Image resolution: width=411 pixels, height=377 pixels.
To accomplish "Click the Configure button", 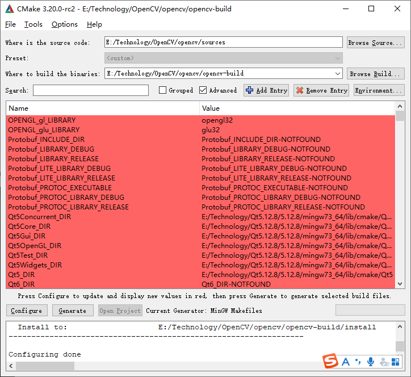I will (27, 311).
